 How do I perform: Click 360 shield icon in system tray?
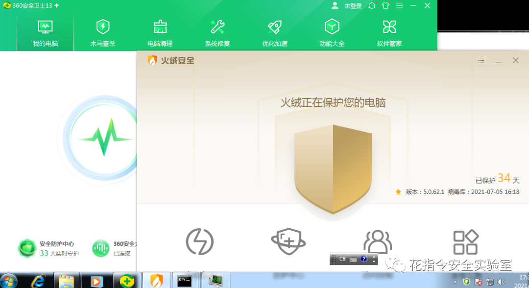click(x=467, y=282)
